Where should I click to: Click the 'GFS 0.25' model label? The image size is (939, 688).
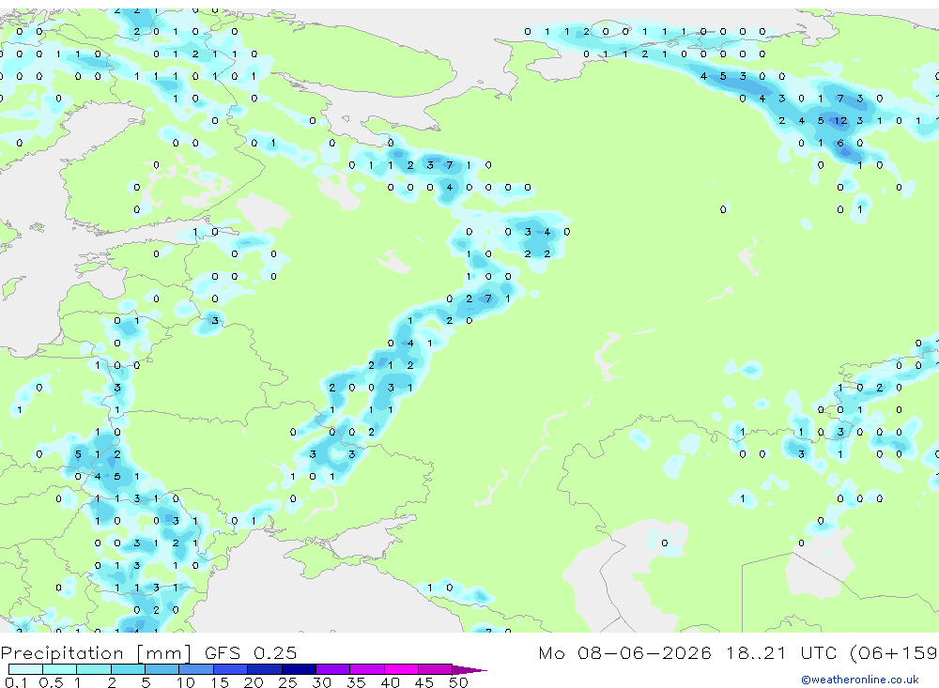pyautogui.click(x=251, y=653)
